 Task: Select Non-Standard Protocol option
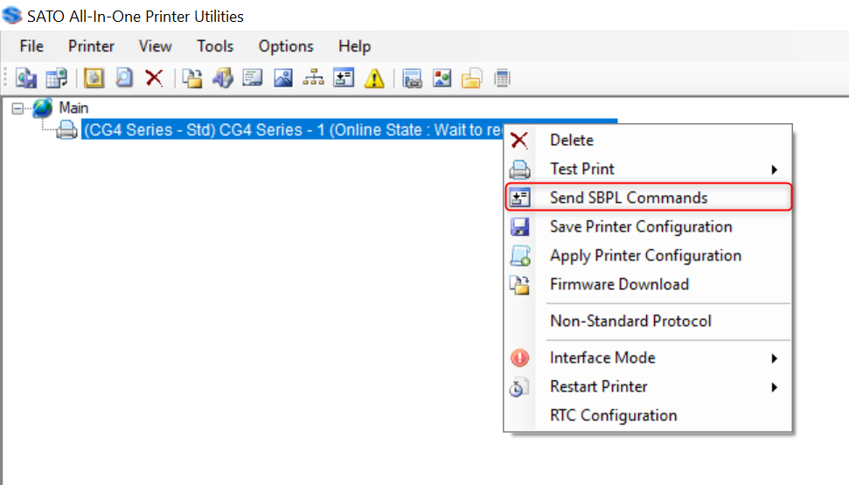[x=630, y=321]
